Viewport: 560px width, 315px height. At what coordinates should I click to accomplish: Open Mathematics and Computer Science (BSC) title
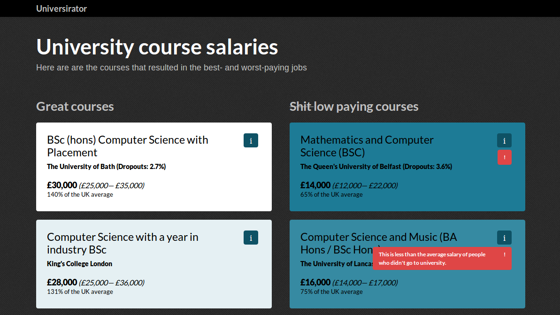tap(367, 146)
